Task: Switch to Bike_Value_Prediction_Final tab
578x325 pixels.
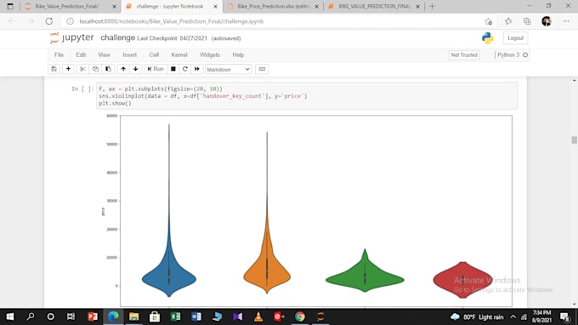Action: (x=71, y=6)
